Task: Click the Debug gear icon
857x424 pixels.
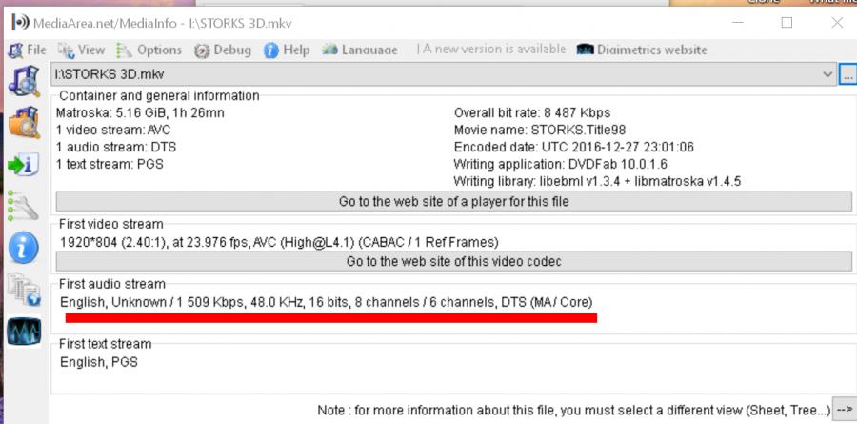Action: point(202,50)
